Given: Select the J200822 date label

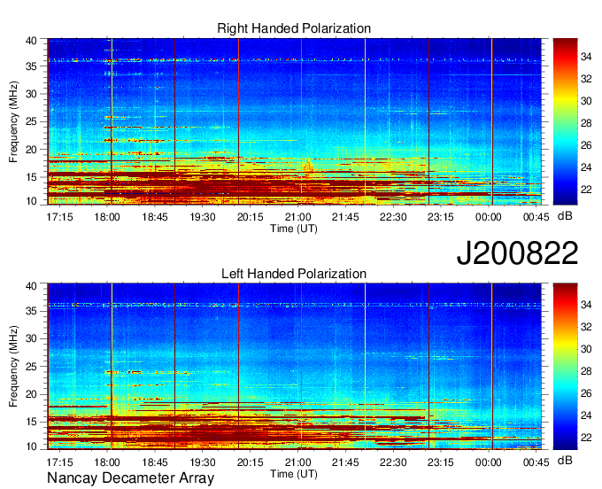Looking at the screenshot, I should (517, 252).
